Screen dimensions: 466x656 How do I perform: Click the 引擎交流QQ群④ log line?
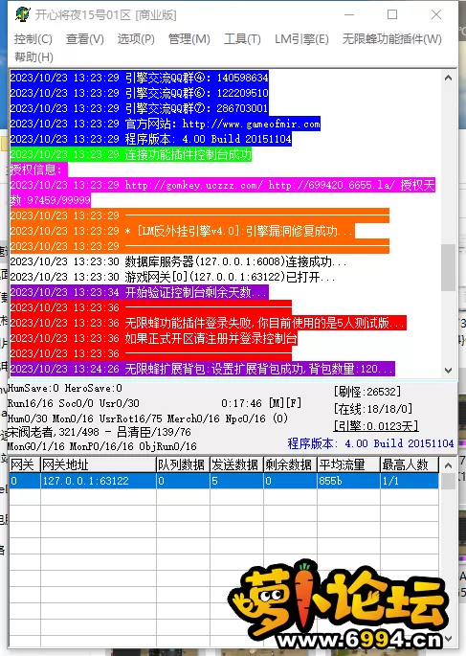click(x=139, y=78)
